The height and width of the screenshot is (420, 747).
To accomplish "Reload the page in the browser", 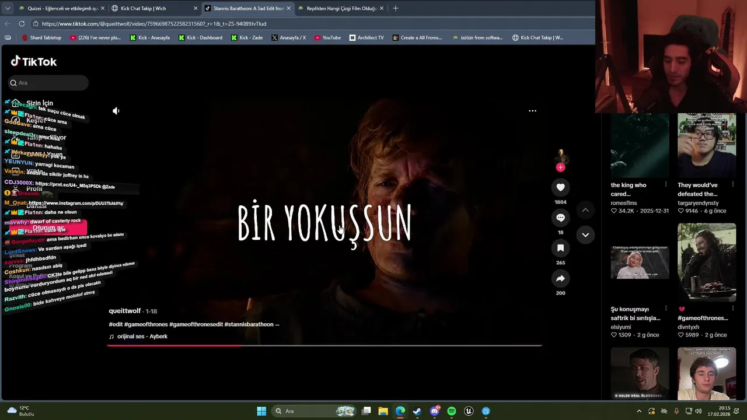I will pyautogui.click(x=22, y=23).
